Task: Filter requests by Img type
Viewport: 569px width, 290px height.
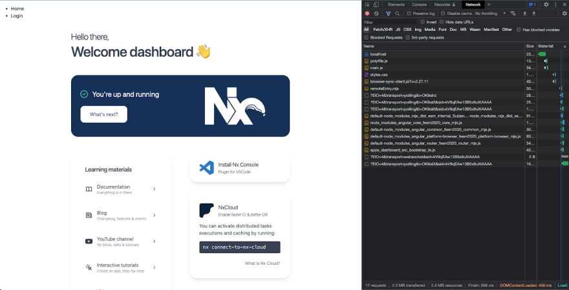Action: click(418, 30)
